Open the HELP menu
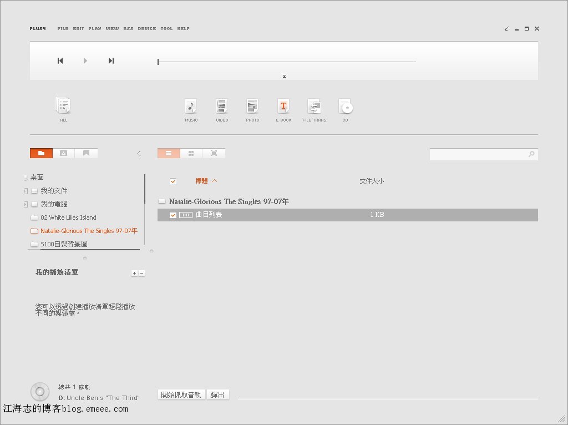 tap(183, 28)
